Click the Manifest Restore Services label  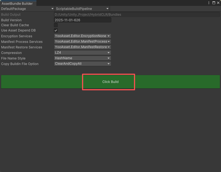(x=22, y=47)
